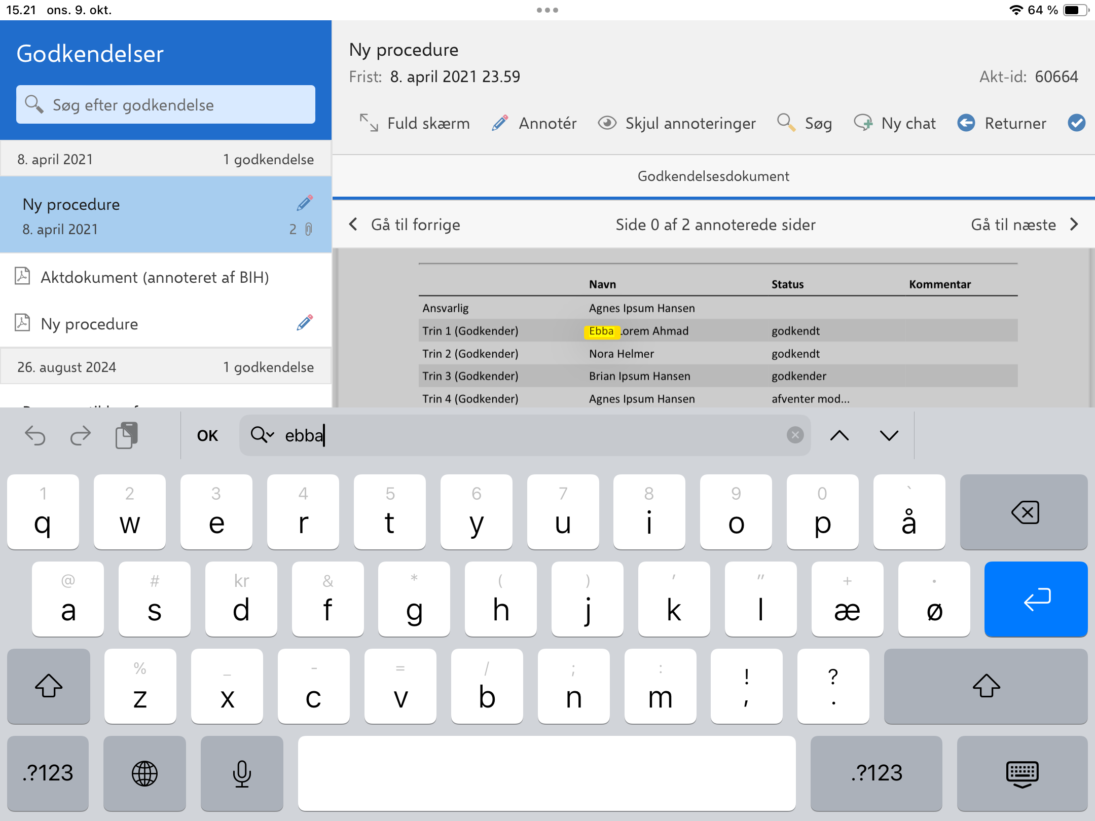Go to next annotated page (Gå til næste)

click(x=1025, y=225)
